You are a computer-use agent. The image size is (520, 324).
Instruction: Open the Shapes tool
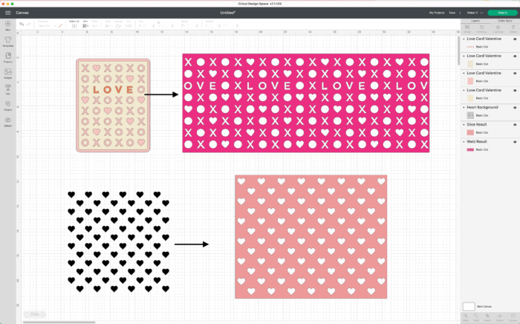(x=7, y=105)
